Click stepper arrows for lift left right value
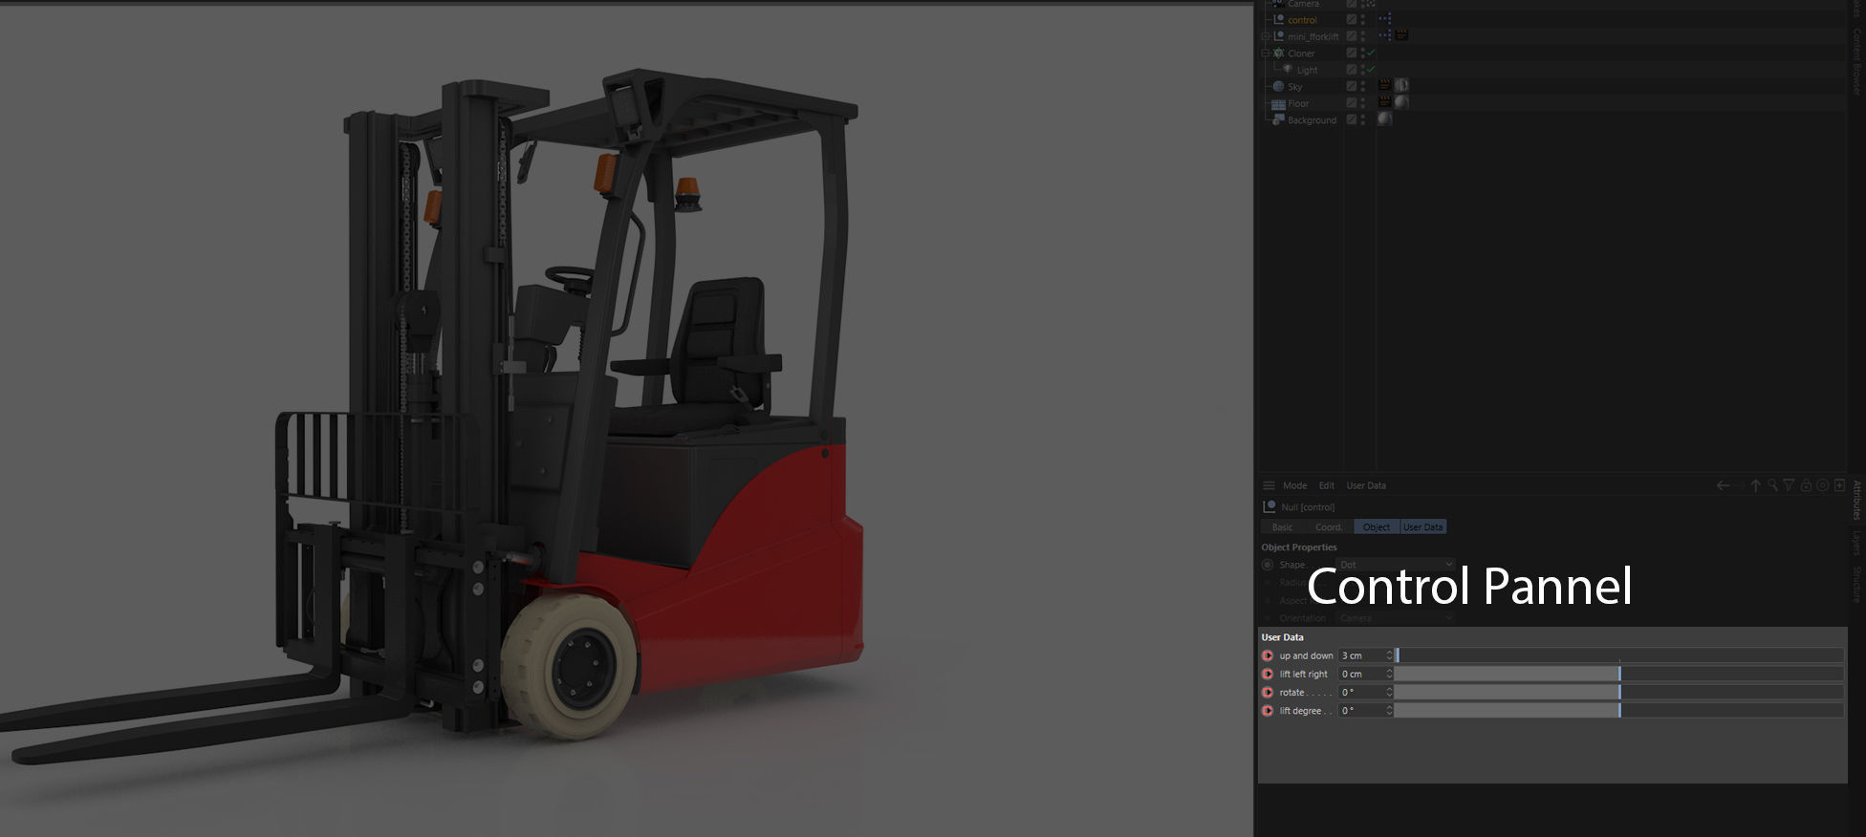 click(1389, 674)
